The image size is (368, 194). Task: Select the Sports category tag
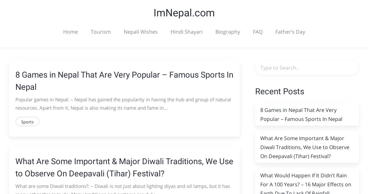click(27, 122)
